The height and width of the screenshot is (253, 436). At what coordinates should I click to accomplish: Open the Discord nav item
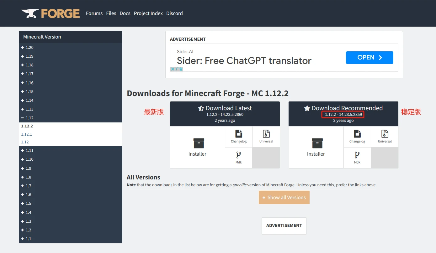(x=174, y=13)
